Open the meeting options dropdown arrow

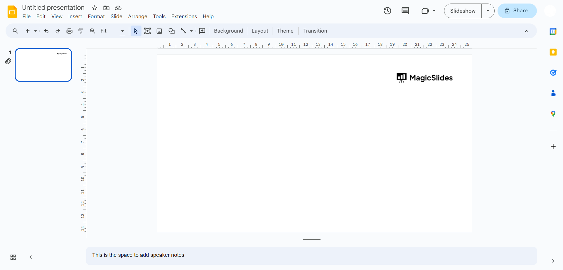[x=434, y=11]
